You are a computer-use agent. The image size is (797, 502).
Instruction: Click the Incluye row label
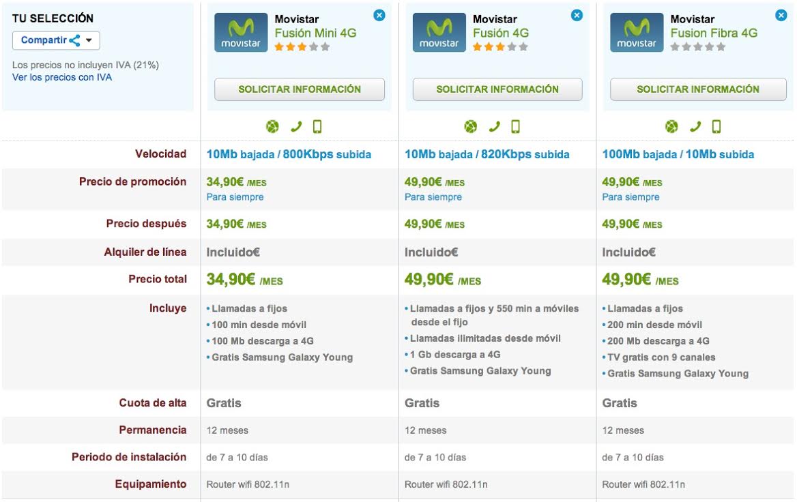(168, 308)
